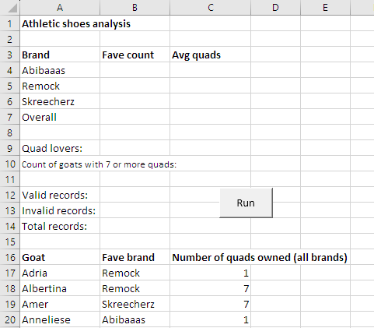
Task: Select cell next to Valid records
Action: pos(135,195)
